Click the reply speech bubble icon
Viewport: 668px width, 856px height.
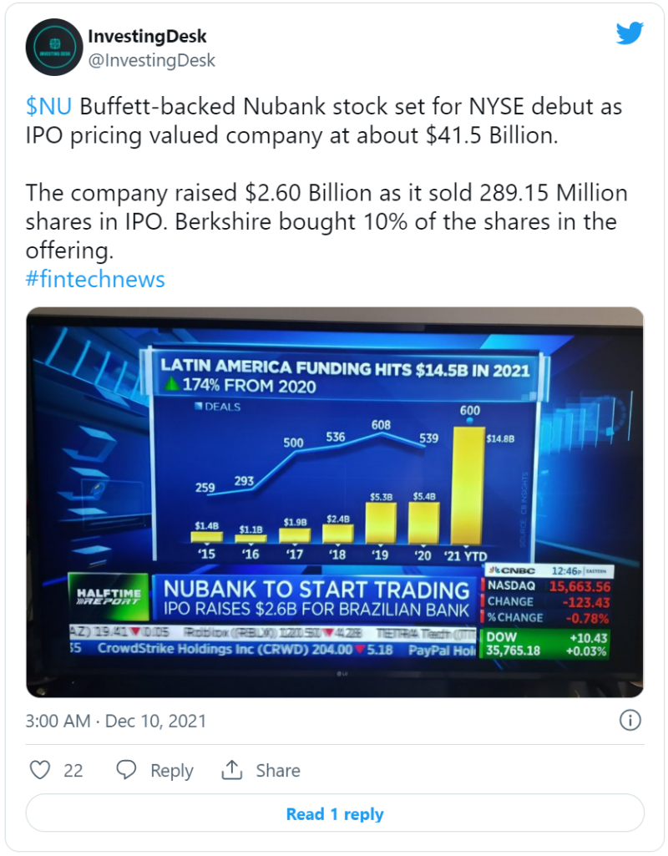[x=126, y=770]
